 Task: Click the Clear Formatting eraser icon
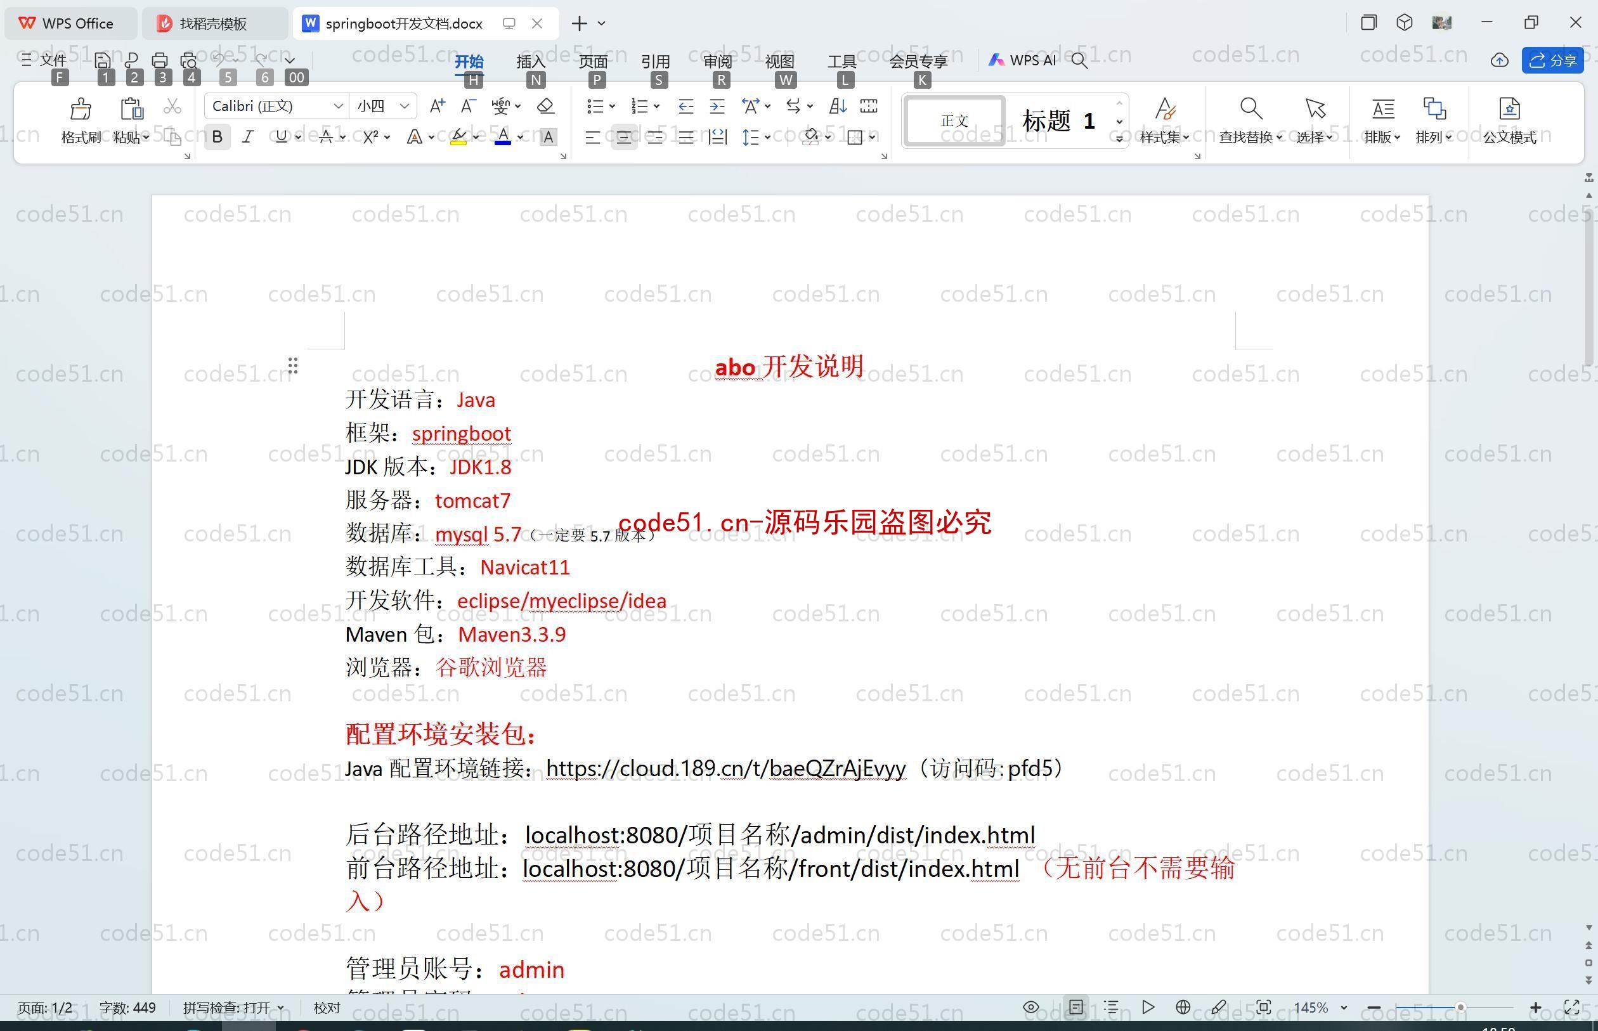pos(545,106)
